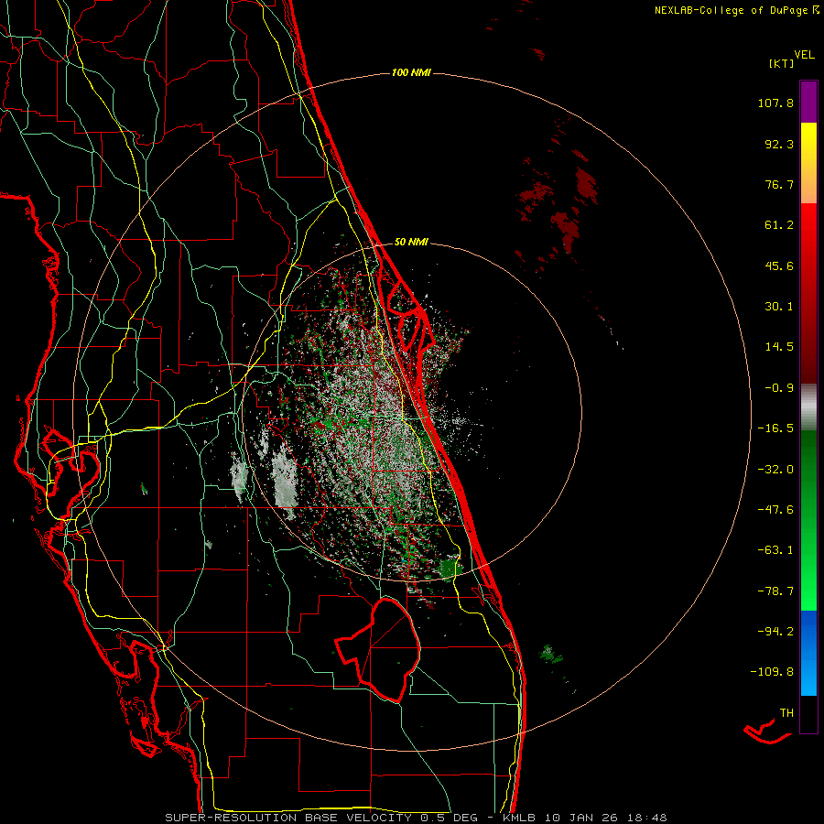Click the -109.8 velocity scale value

tap(772, 672)
